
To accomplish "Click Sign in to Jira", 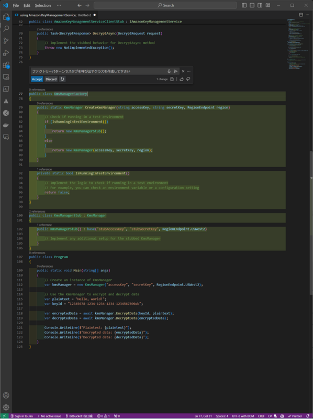I will [x=21, y=416].
